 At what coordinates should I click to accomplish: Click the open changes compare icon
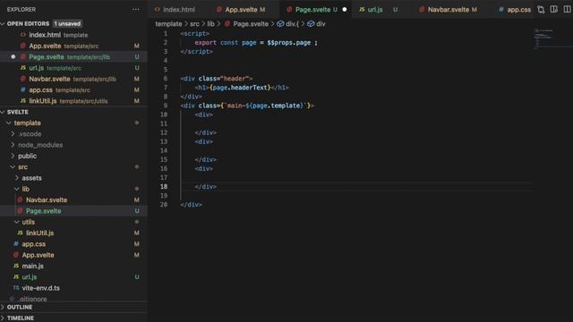(541, 10)
